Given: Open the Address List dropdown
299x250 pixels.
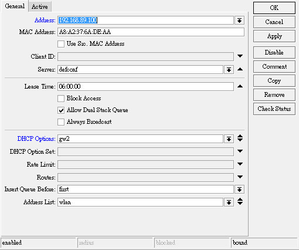Looking at the screenshot, I should 229,202.
